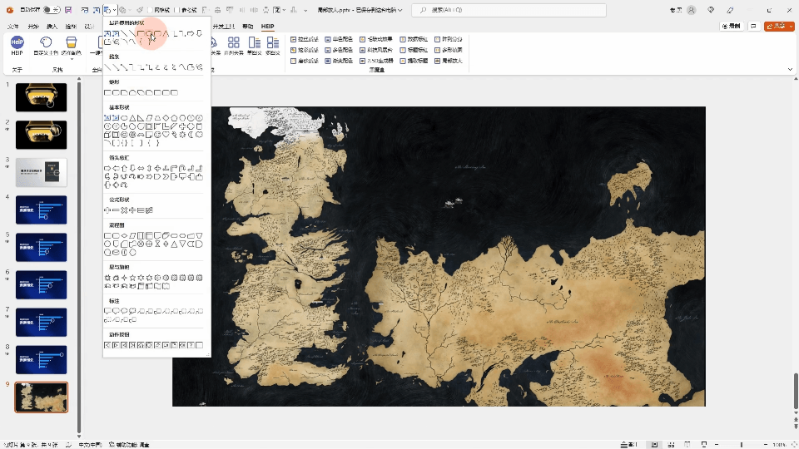Tick the guides checkbox in quick access toolbar
The image size is (799, 449).
(176, 10)
